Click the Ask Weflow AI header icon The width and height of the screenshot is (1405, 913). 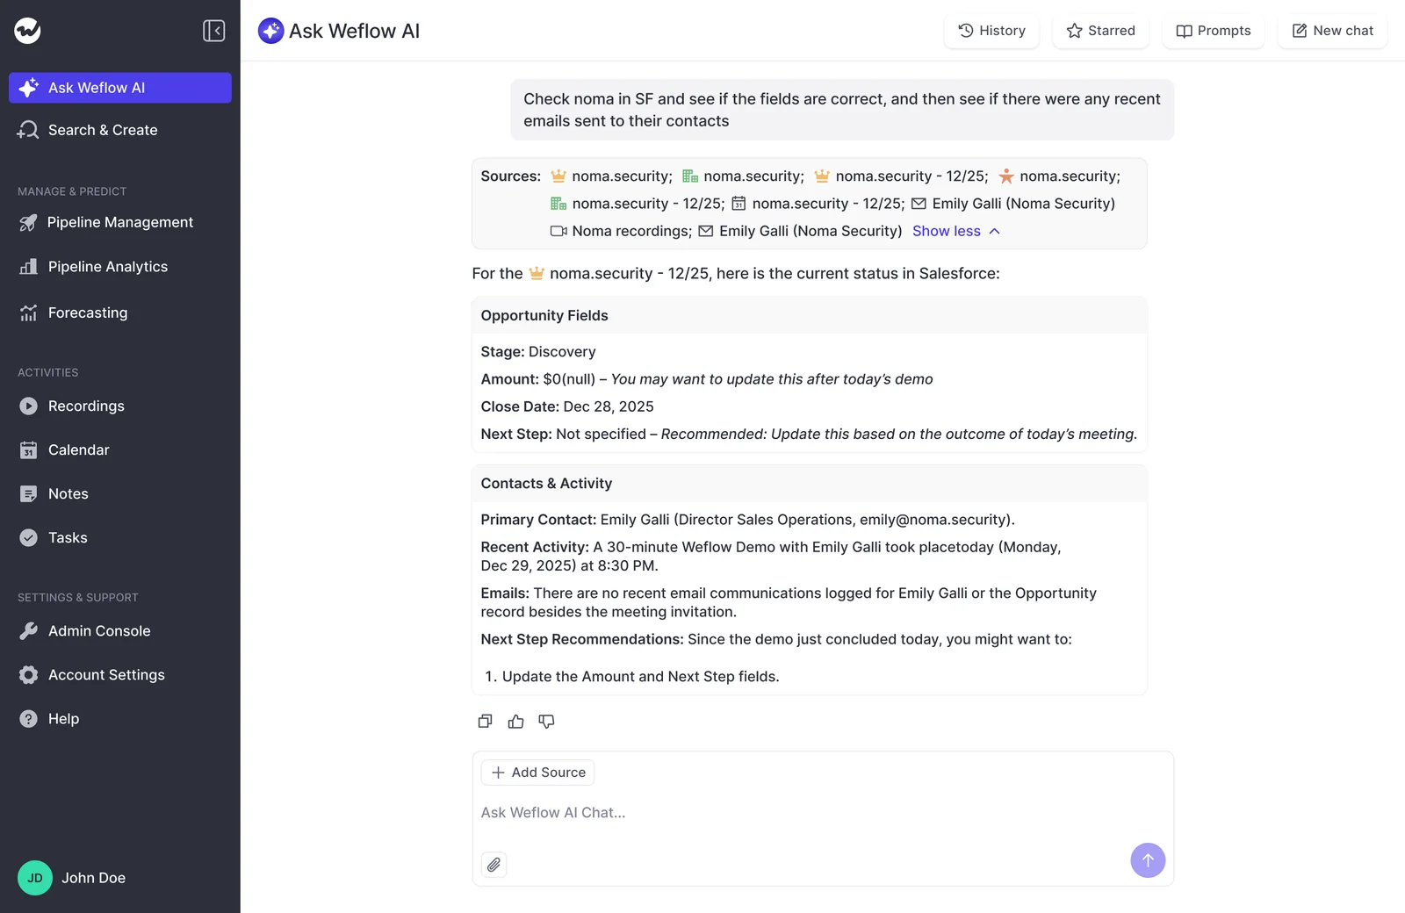(x=270, y=31)
